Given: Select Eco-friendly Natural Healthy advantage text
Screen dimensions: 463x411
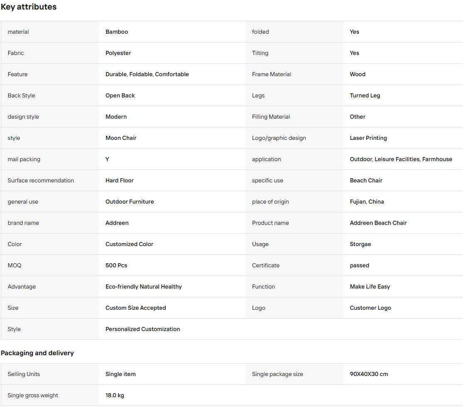Looking at the screenshot, I should coord(143,287).
